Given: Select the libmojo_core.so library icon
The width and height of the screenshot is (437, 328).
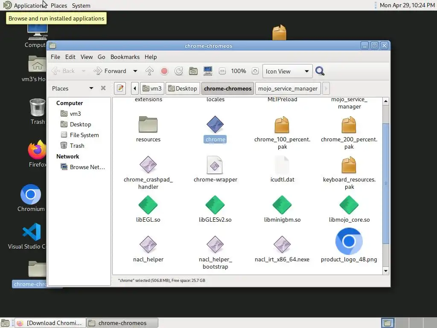Looking at the screenshot, I should [x=349, y=205].
